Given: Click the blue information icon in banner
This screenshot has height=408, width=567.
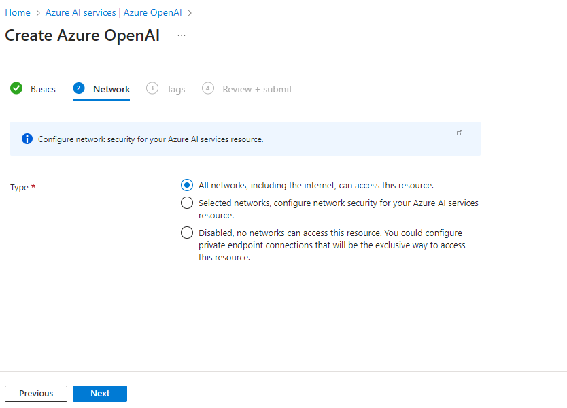Looking at the screenshot, I should coord(27,139).
